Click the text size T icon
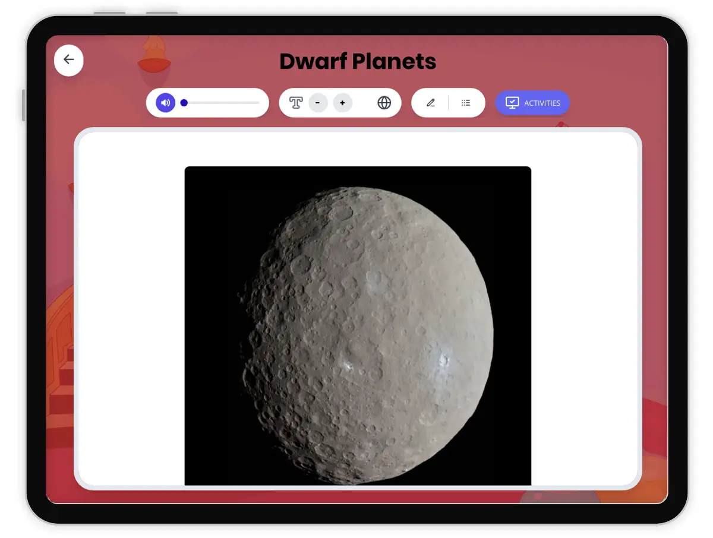This screenshot has width=713, height=538. click(296, 103)
